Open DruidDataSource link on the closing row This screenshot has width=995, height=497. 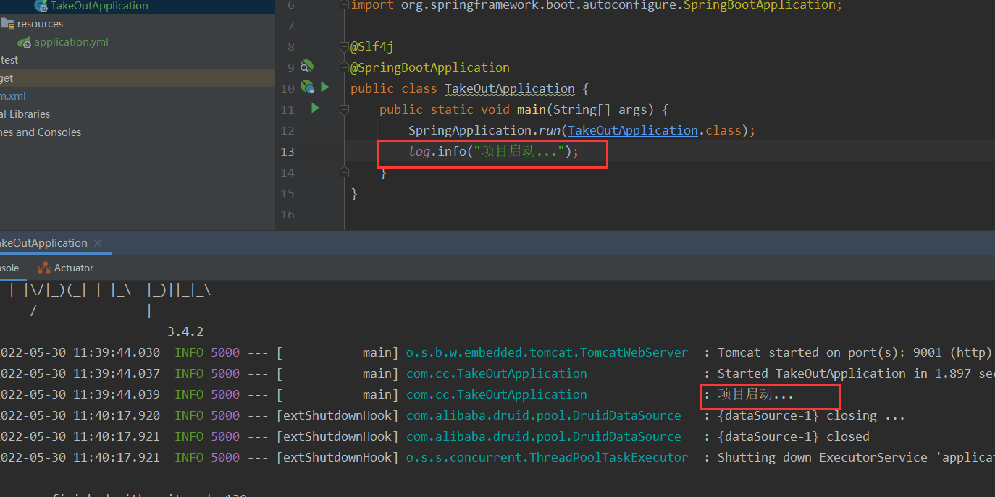click(x=543, y=415)
